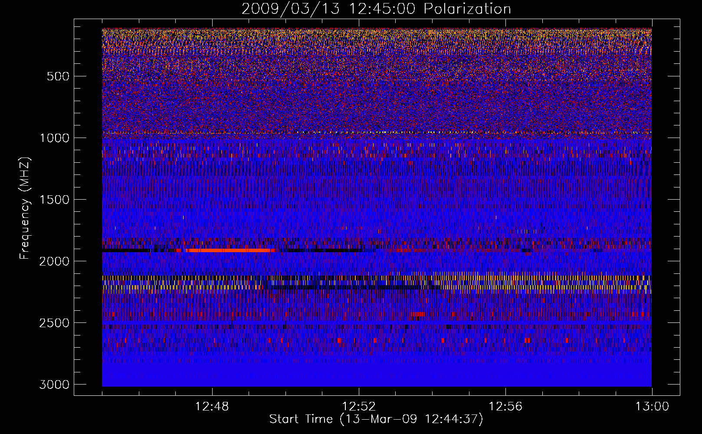Click the 1500 frequency tick label

coord(54,200)
